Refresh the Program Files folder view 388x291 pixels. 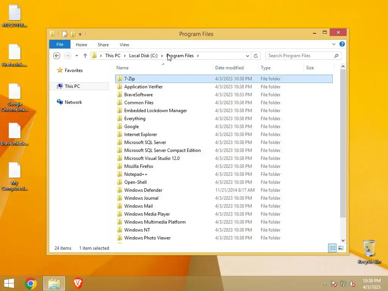point(256,56)
